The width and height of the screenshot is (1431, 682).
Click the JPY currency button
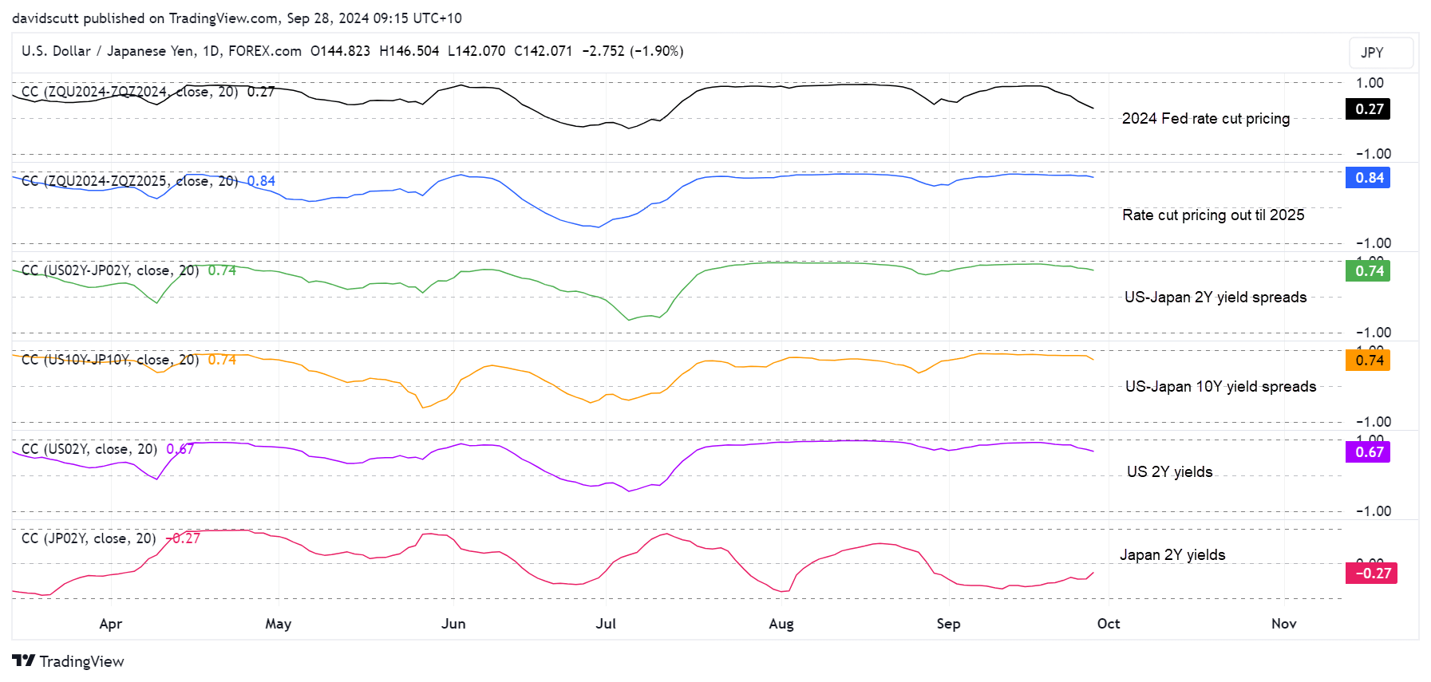[1381, 53]
